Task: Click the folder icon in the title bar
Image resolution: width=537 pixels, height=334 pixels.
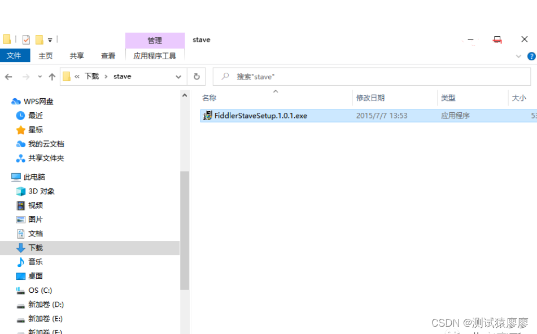Action: click(7, 39)
